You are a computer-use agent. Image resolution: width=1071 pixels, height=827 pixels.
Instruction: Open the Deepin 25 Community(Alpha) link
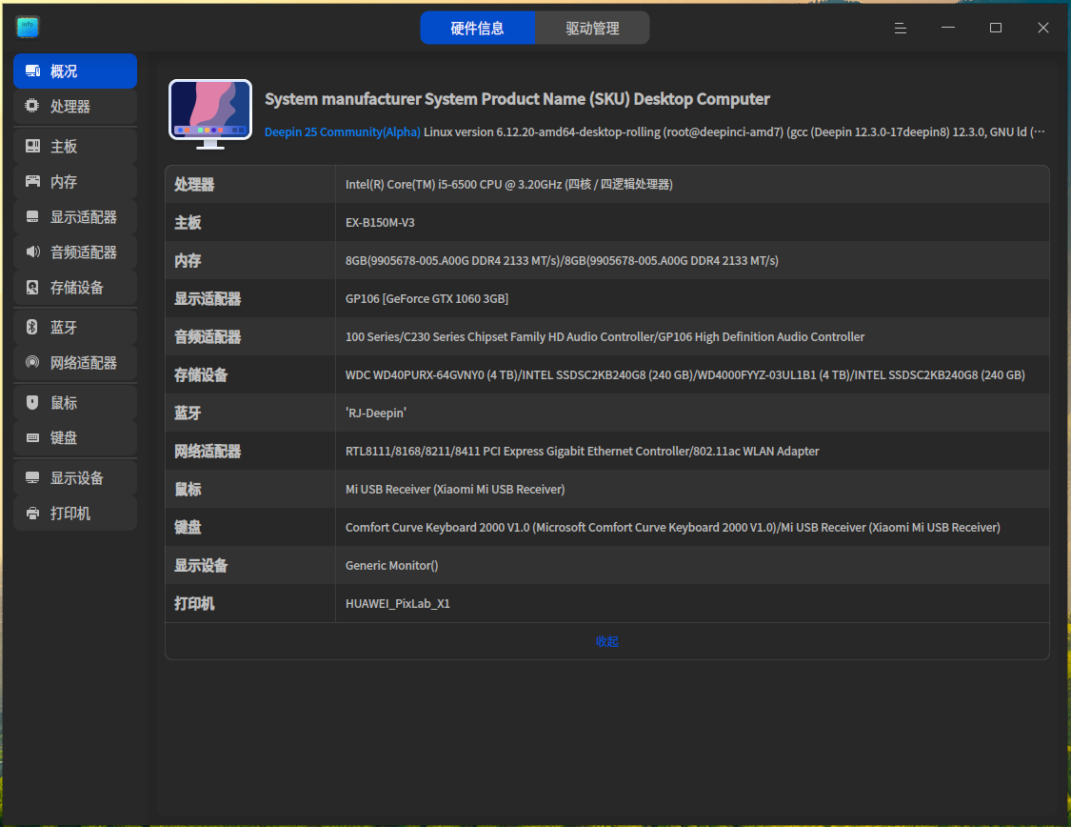coord(342,131)
